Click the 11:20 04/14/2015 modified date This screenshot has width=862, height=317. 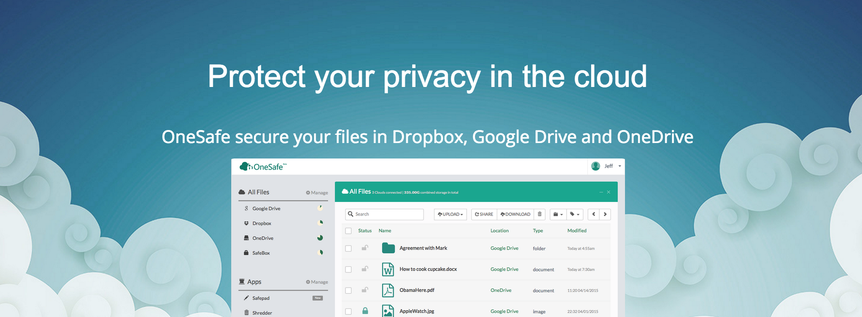[583, 291]
